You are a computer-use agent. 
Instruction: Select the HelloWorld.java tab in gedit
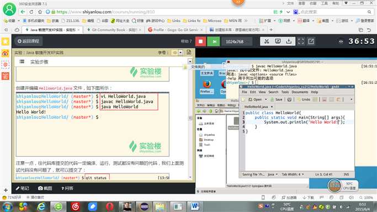(x=256, y=107)
